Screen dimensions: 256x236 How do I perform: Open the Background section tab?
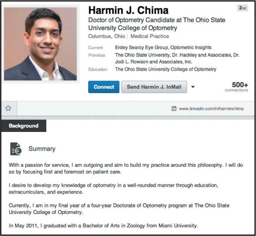[24, 126]
